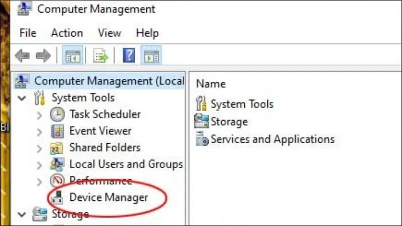Viewport: 402px width, 226px height.
Task: Click the Export List toolbar icon
Action: click(x=101, y=56)
